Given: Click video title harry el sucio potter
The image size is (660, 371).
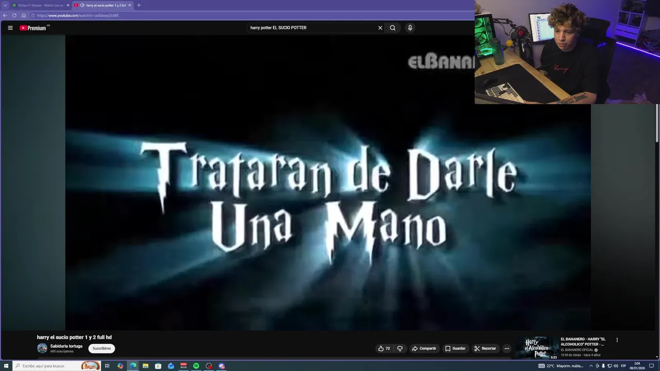Looking at the screenshot, I should pyautogui.click(x=74, y=338).
